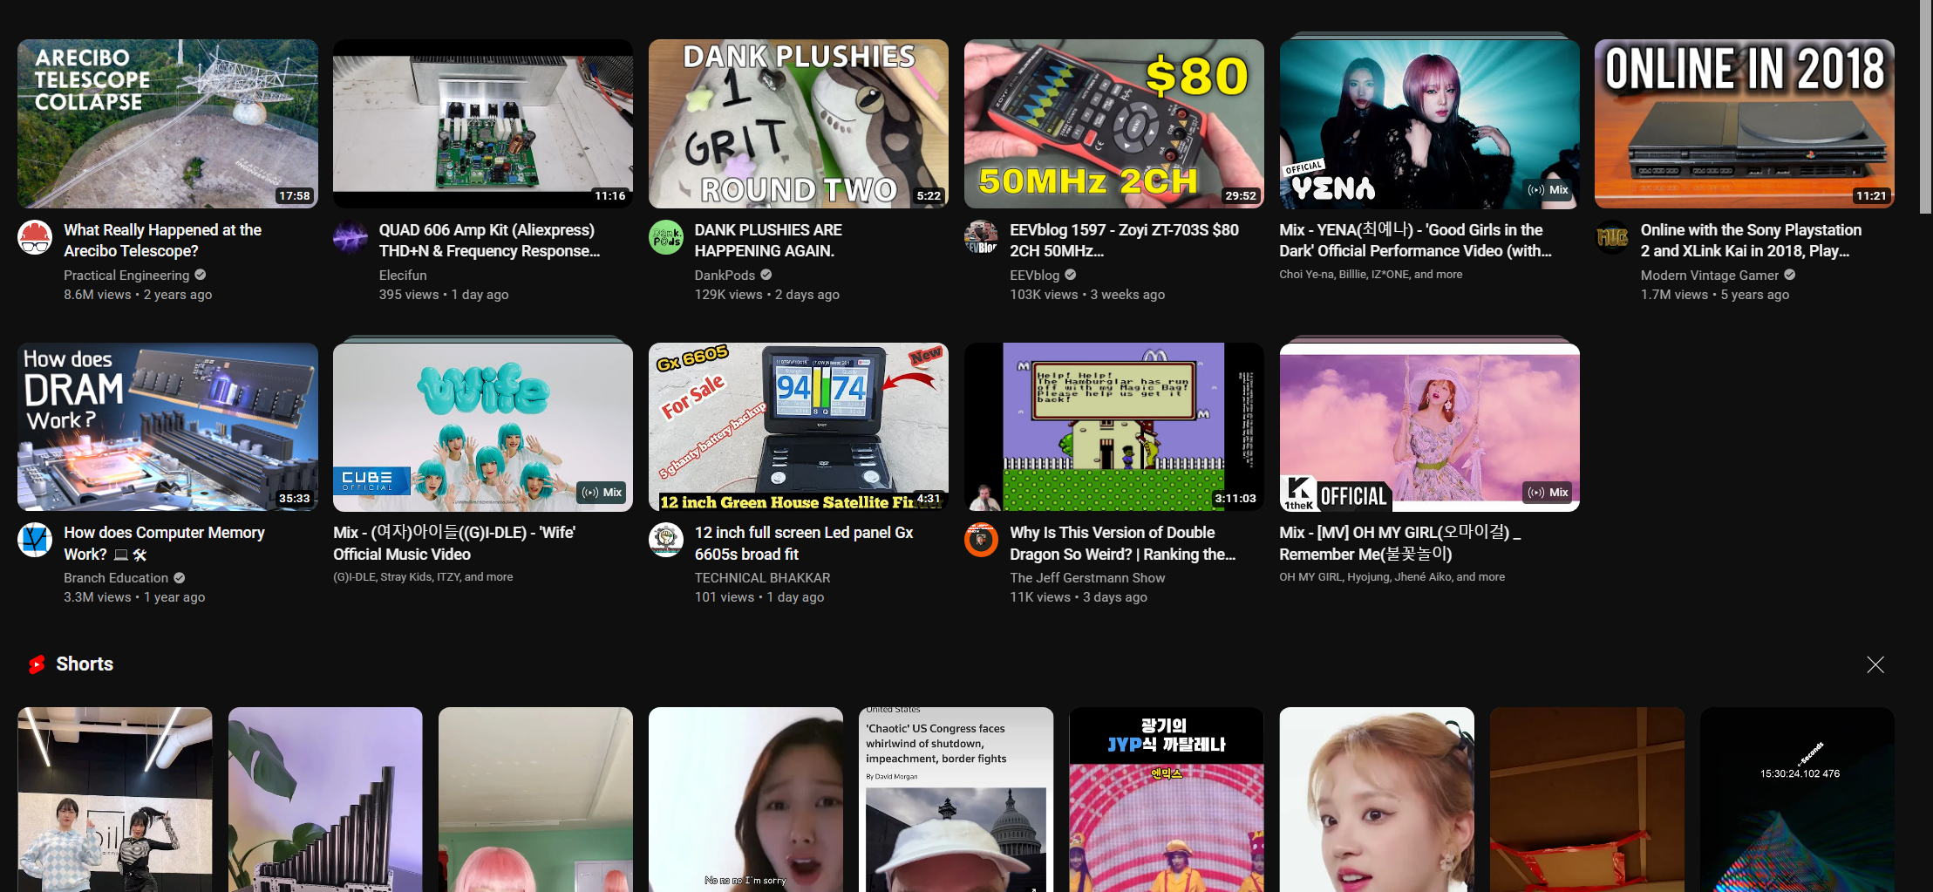1933x892 pixels.
Task: Play the Short showing cardboard box with red tape
Action: click(1587, 800)
